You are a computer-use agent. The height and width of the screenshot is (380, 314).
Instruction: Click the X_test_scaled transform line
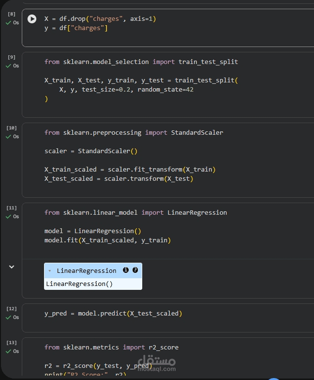click(x=119, y=179)
